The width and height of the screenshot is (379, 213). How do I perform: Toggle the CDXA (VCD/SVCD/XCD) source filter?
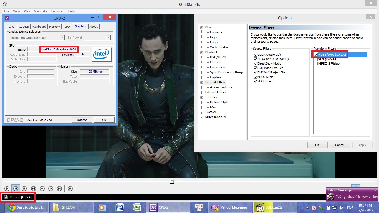(255, 59)
